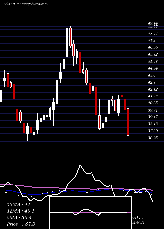Click the 45.08 price axis label
Image resolution: width=164 pixels, height=229 pixels.
tap(153, 62)
